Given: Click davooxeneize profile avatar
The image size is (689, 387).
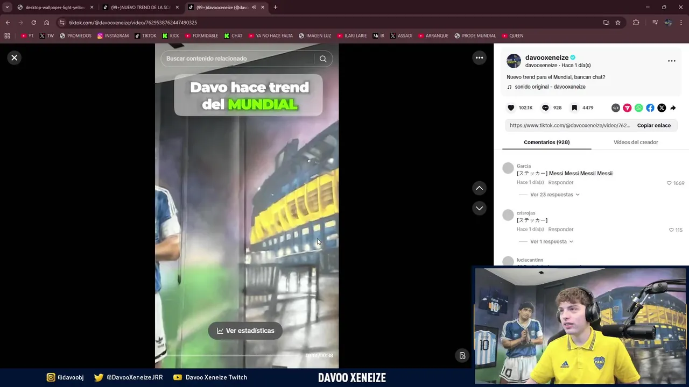Looking at the screenshot, I should click(514, 61).
